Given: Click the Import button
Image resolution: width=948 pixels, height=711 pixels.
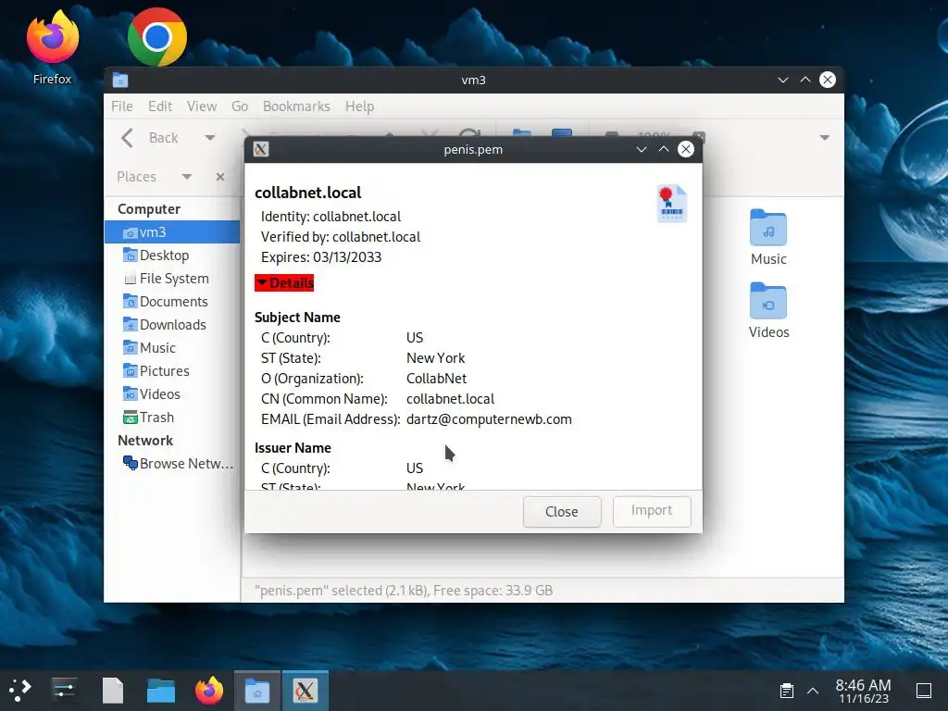Looking at the screenshot, I should click(x=652, y=510).
